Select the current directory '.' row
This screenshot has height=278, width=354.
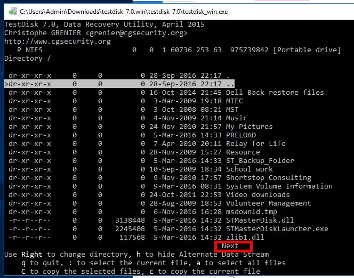pos(119,75)
